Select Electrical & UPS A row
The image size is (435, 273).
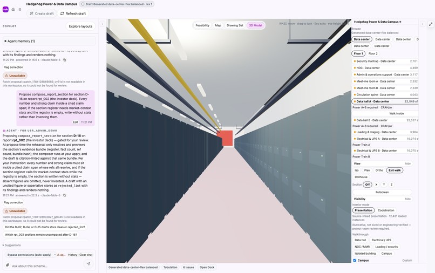pos(385,139)
